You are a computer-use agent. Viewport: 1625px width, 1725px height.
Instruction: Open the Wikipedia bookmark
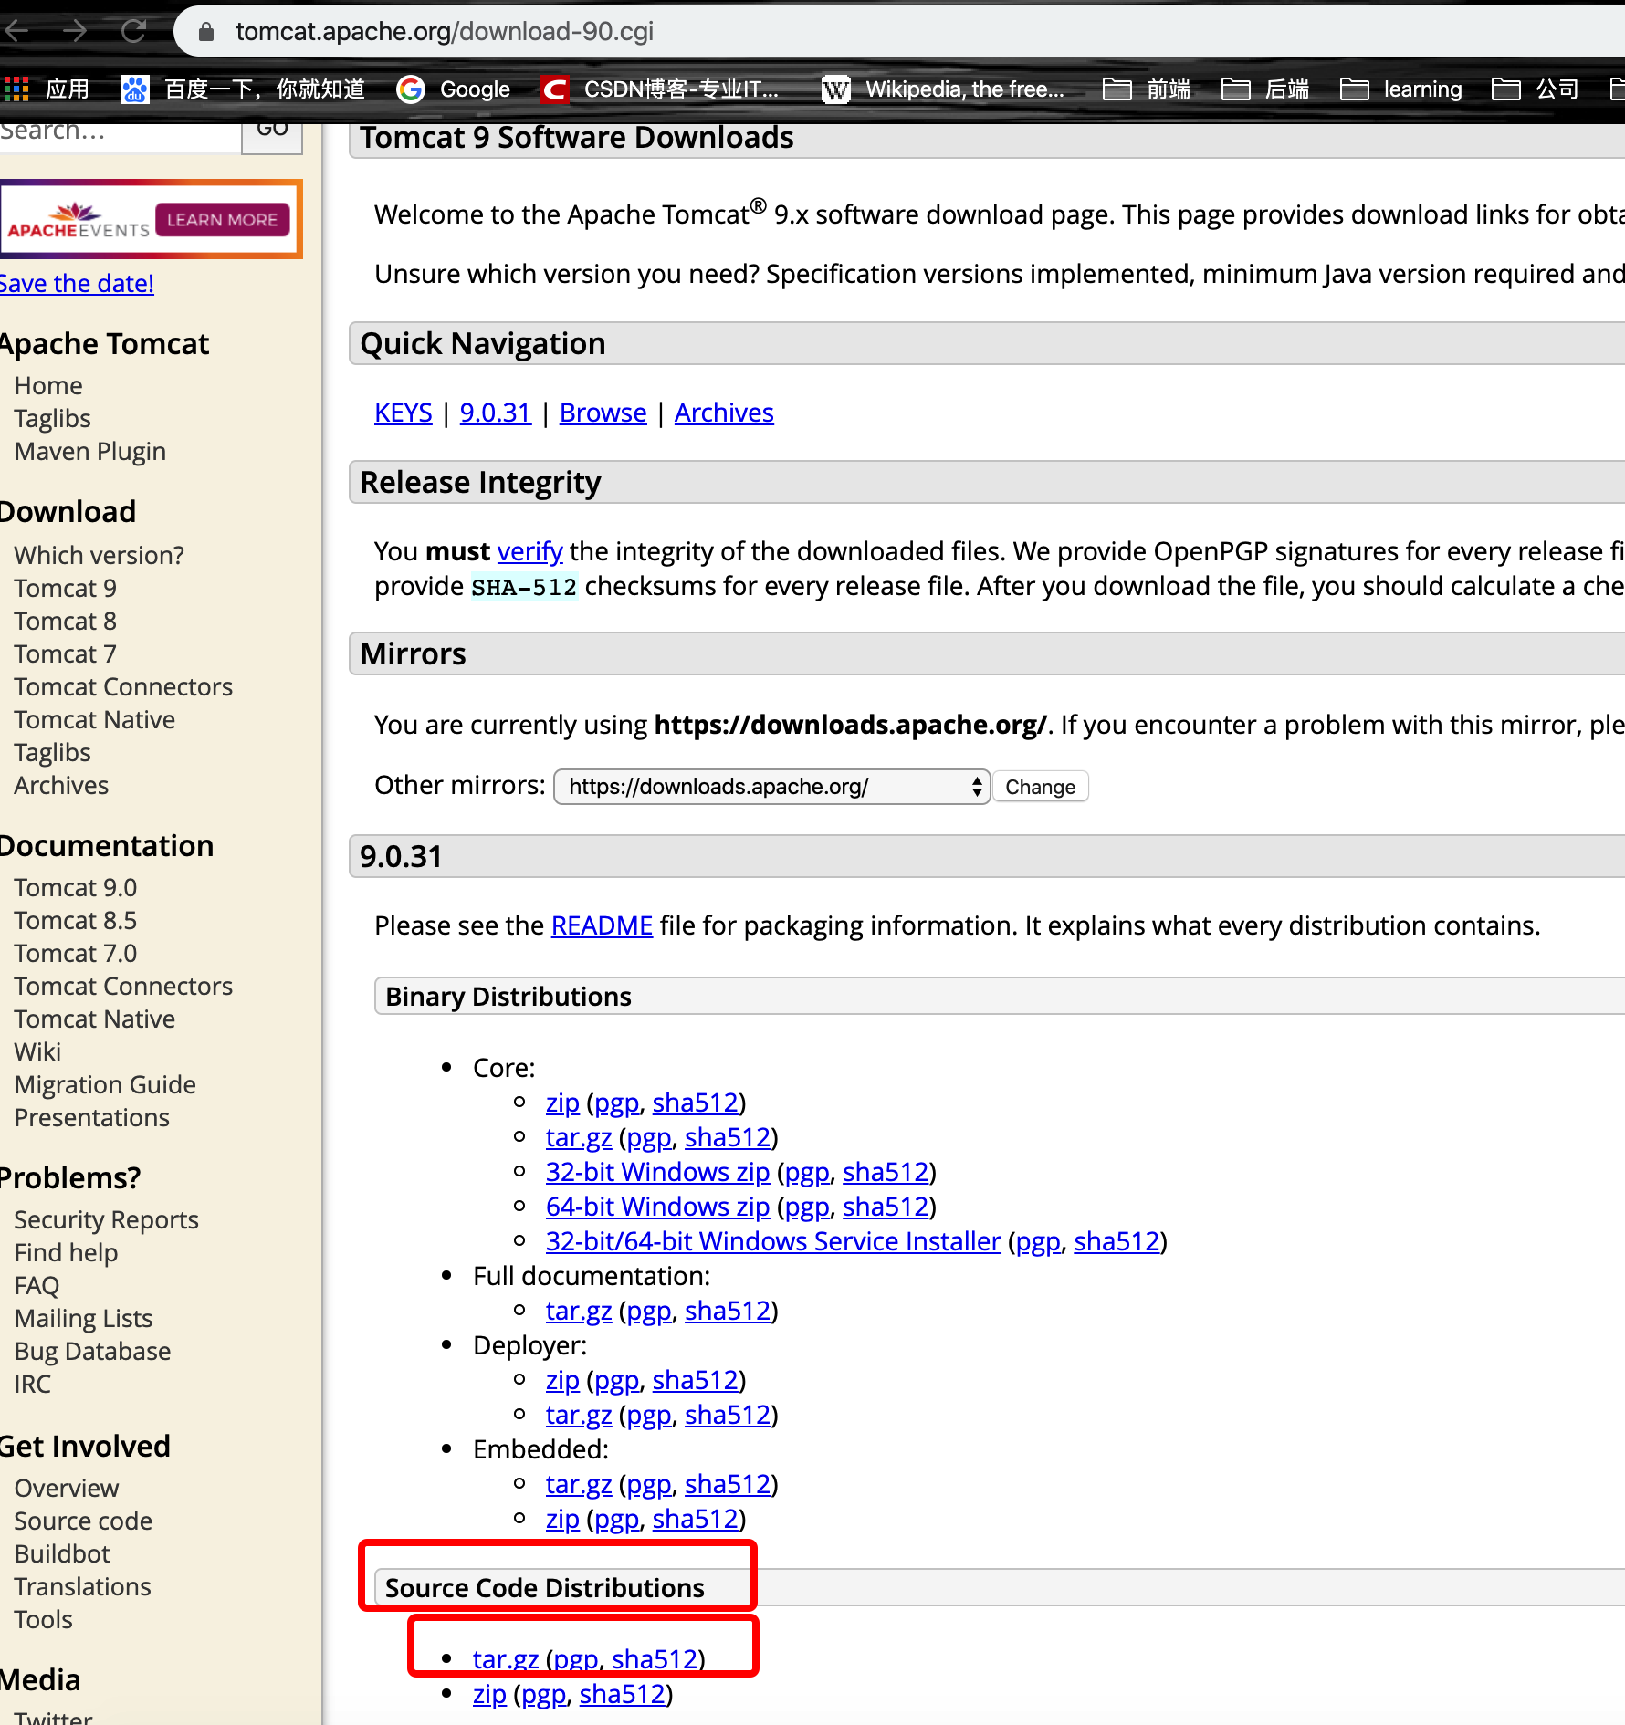[943, 89]
